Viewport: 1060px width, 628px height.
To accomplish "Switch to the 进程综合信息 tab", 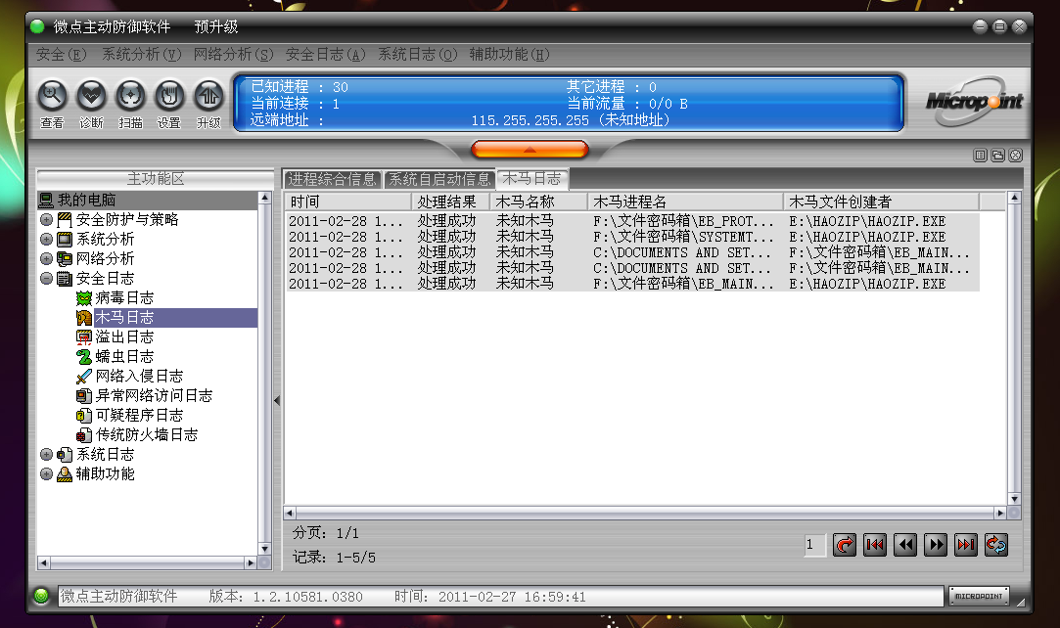I will [x=332, y=179].
